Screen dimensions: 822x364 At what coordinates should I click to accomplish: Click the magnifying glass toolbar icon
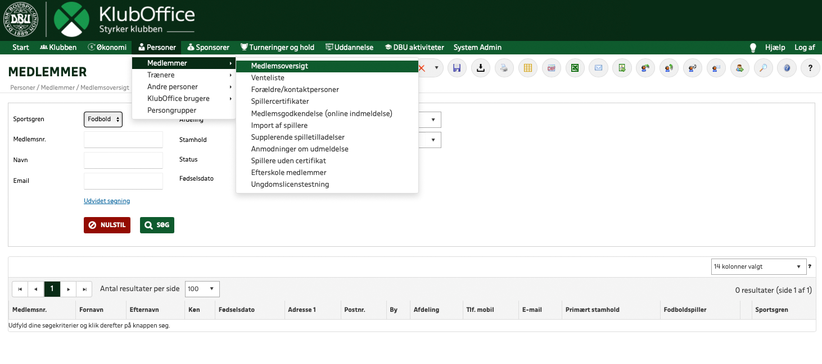tap(764, 68)
